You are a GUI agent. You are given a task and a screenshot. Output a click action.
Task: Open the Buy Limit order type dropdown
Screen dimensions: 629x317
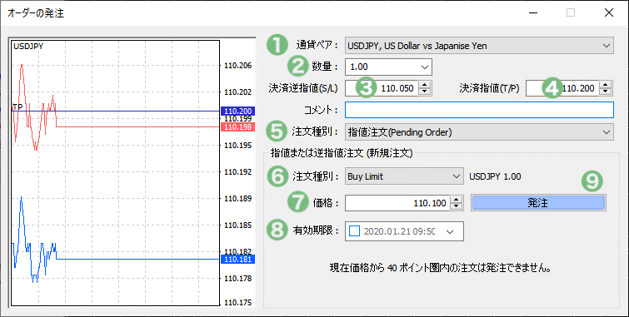point(404,176)
